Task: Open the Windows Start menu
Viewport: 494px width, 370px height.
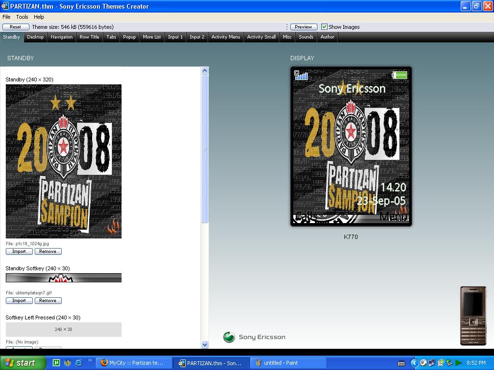Action: coord(23,363)
